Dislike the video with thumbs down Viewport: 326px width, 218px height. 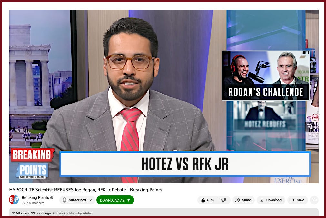point(223,200)
